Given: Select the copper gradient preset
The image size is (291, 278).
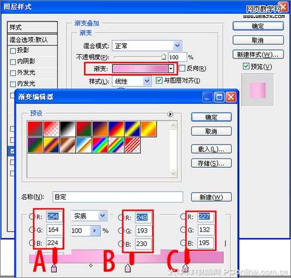Looking at the screenshot, I should (x=68, y=145).
